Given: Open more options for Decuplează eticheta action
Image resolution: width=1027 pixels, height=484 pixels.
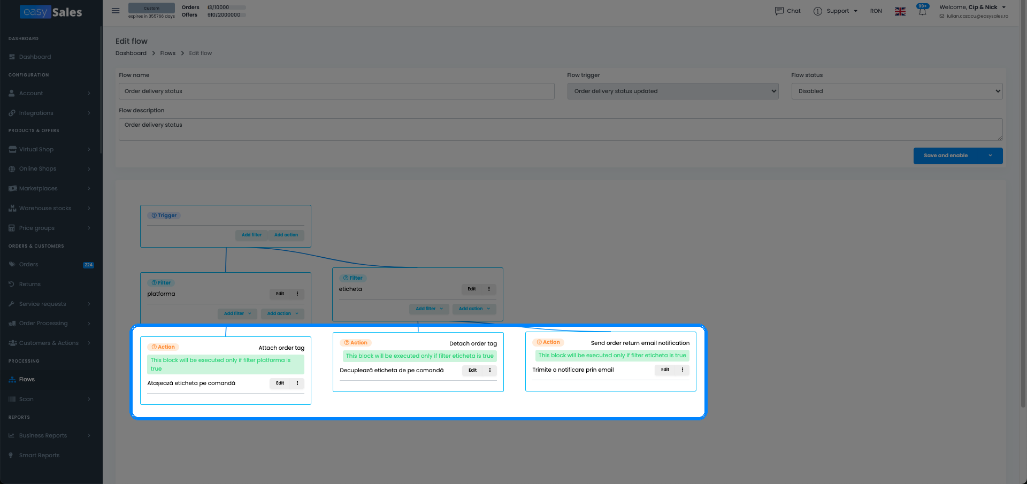Looking at the screenshot, I should (x=490, y=370).
